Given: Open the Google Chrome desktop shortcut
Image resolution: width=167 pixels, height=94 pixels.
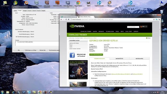Looking at the screenshot, I should pos(78,3).
